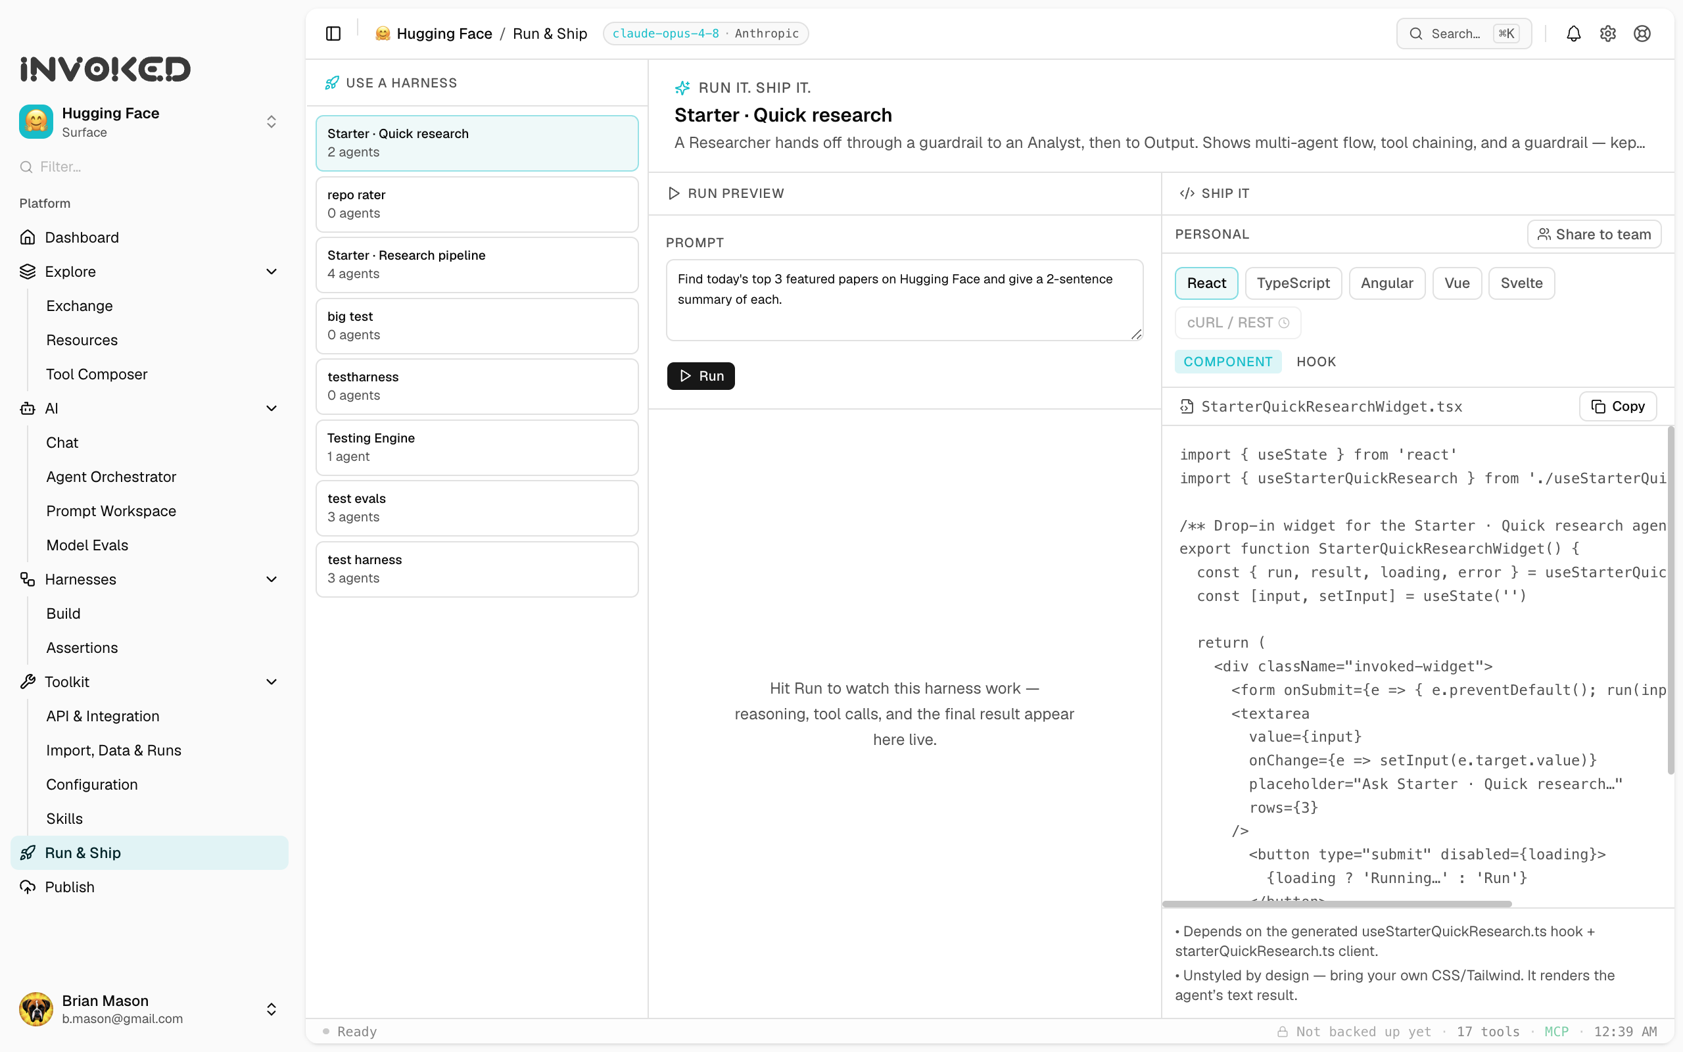Select Starter · Research pipeline harness

[x=477, y=264]
